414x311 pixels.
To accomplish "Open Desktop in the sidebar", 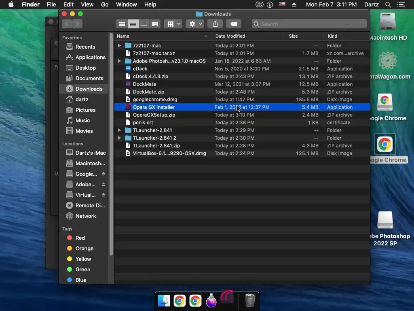I will 84,68.
